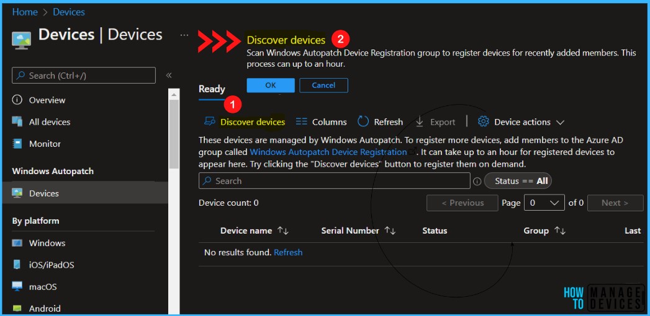Click the Previous page button

(463, 203)
